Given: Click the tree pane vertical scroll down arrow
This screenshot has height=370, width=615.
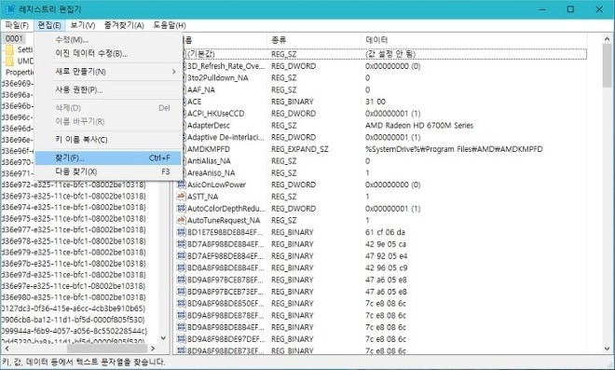Looking at the screenshot, I should click(x=164, y=337).
